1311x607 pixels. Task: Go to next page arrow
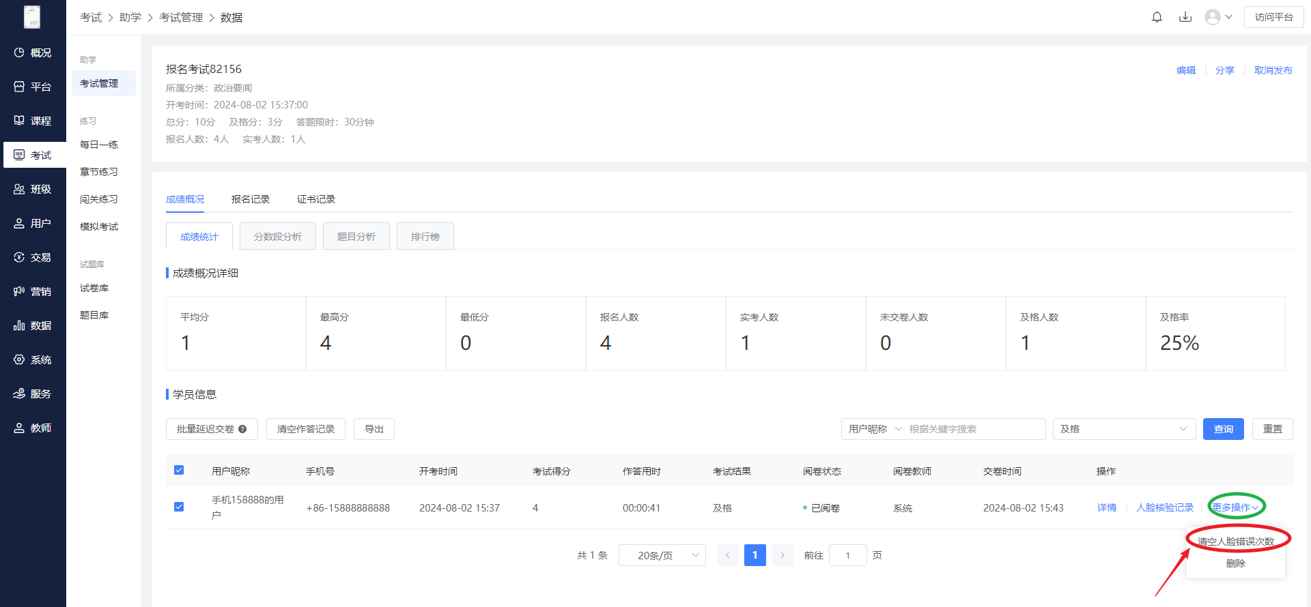point(783,555)
